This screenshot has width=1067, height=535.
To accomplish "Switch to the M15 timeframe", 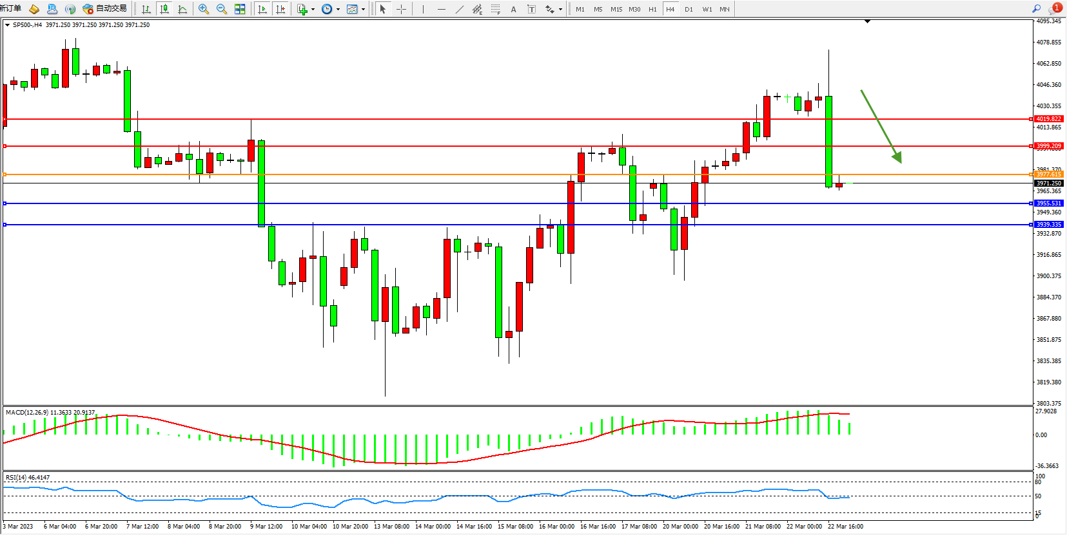I will coord(616,9).
